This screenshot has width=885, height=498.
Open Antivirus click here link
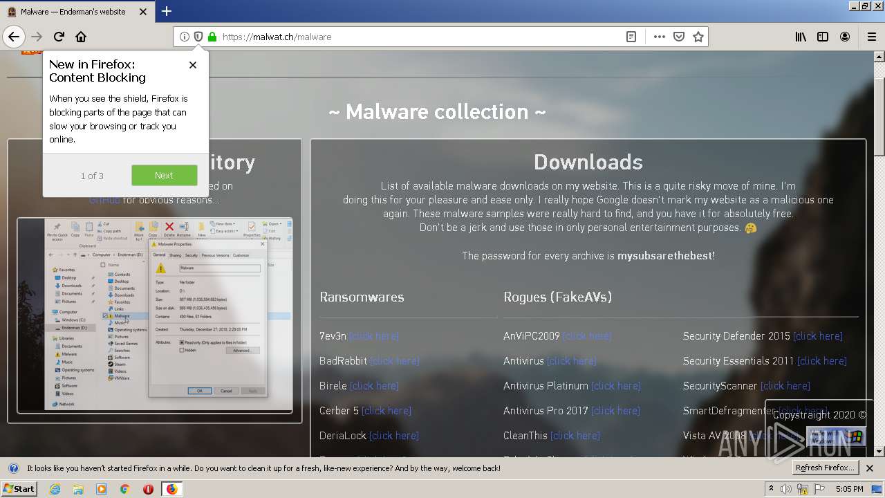[572, 361]
